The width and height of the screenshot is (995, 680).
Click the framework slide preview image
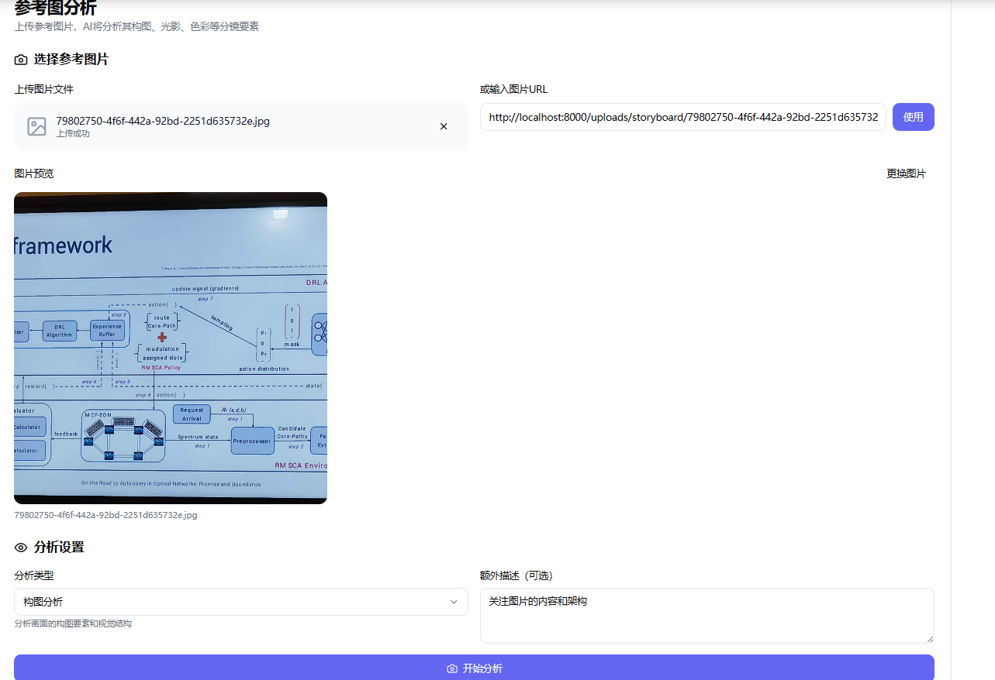click(x=171, y=348)
